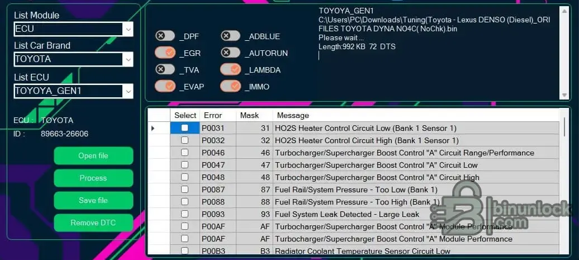Toggle the _AUTORUN switch on
Viewport: 579px width, 260px height.
tap(230, 53)
